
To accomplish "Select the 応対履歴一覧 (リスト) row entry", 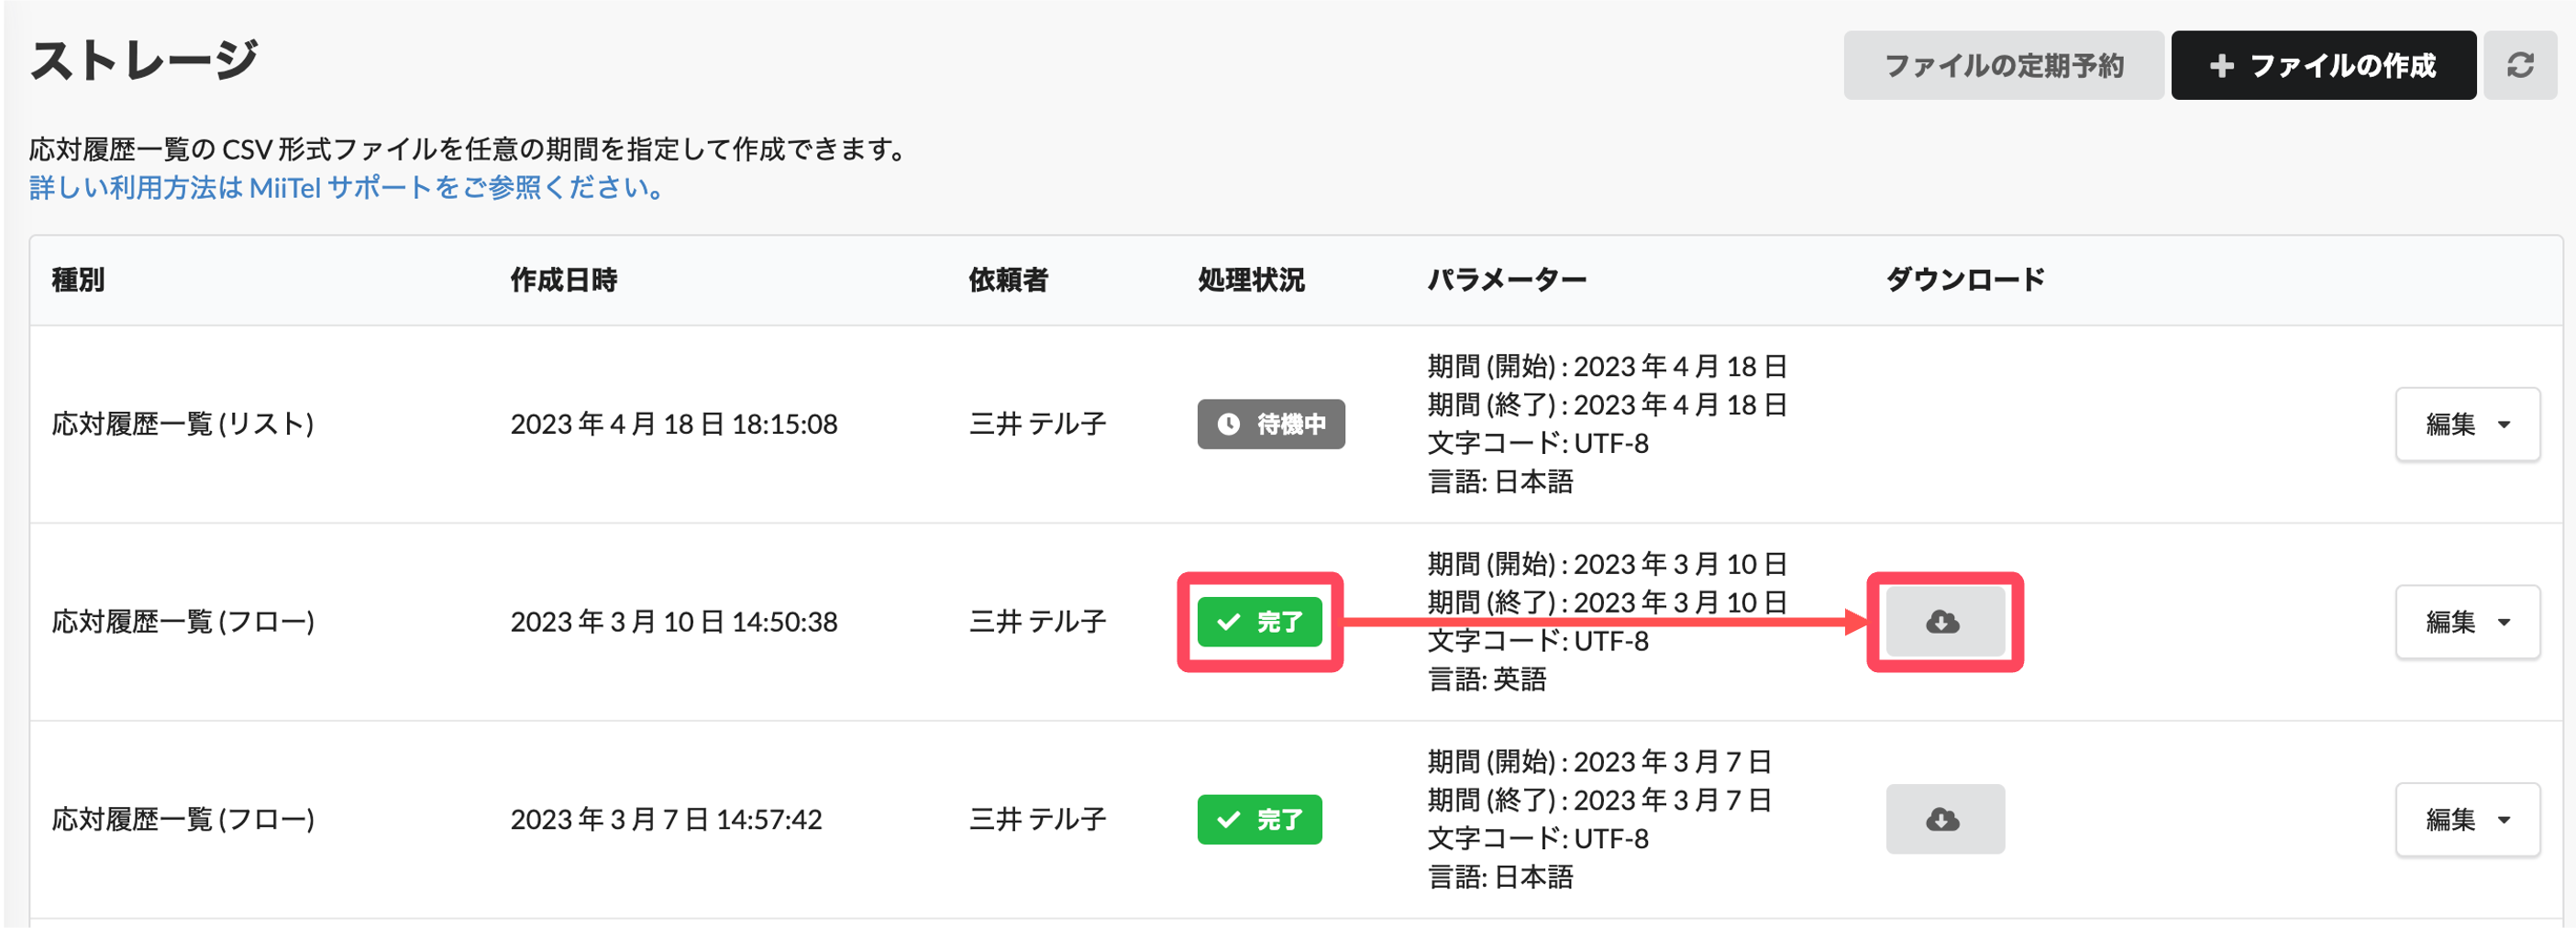I will click(x=183, y=424).
